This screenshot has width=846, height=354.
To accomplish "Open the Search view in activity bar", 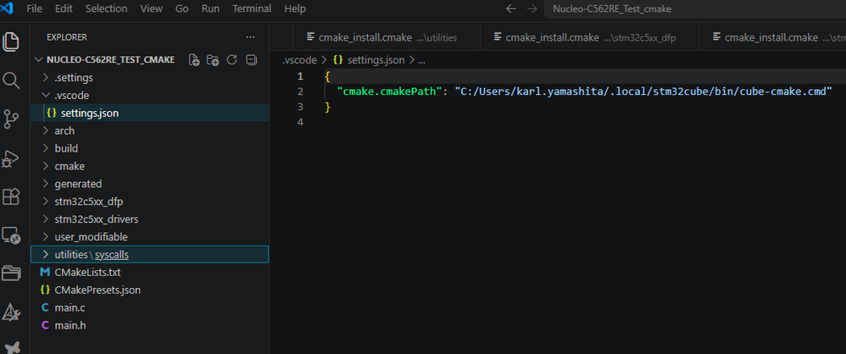I will (11, 80).
